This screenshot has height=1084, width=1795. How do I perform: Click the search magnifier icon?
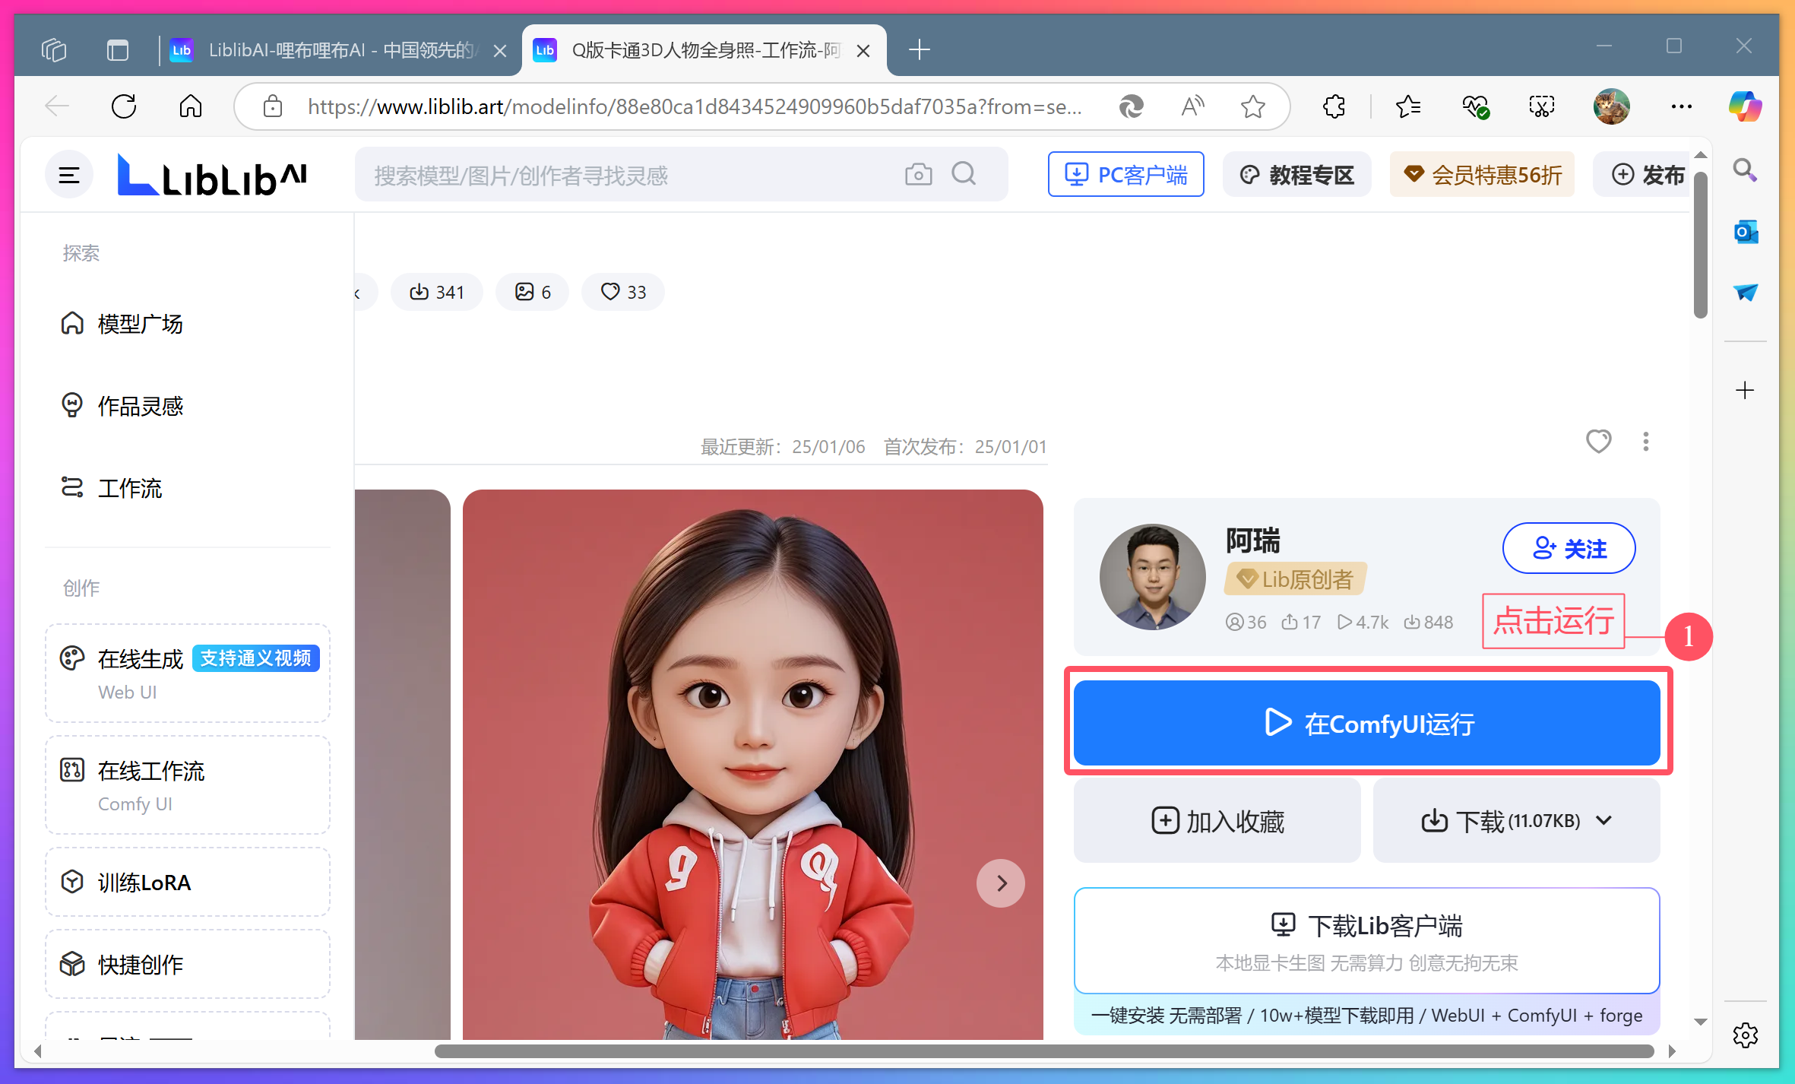(964, 174)
